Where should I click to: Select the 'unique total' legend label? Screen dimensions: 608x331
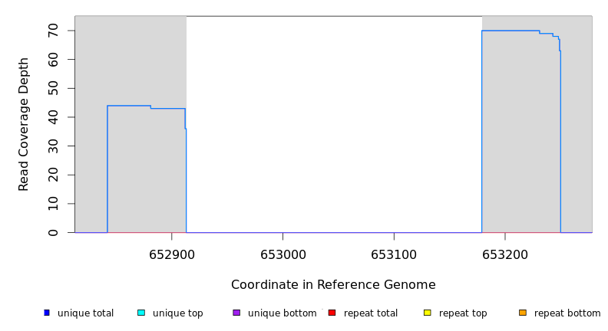(x=85, y=313)
